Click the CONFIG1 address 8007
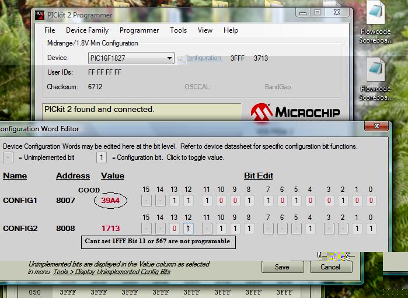Image resolution: width=408 pixels, height=298 pixels. 65,201
